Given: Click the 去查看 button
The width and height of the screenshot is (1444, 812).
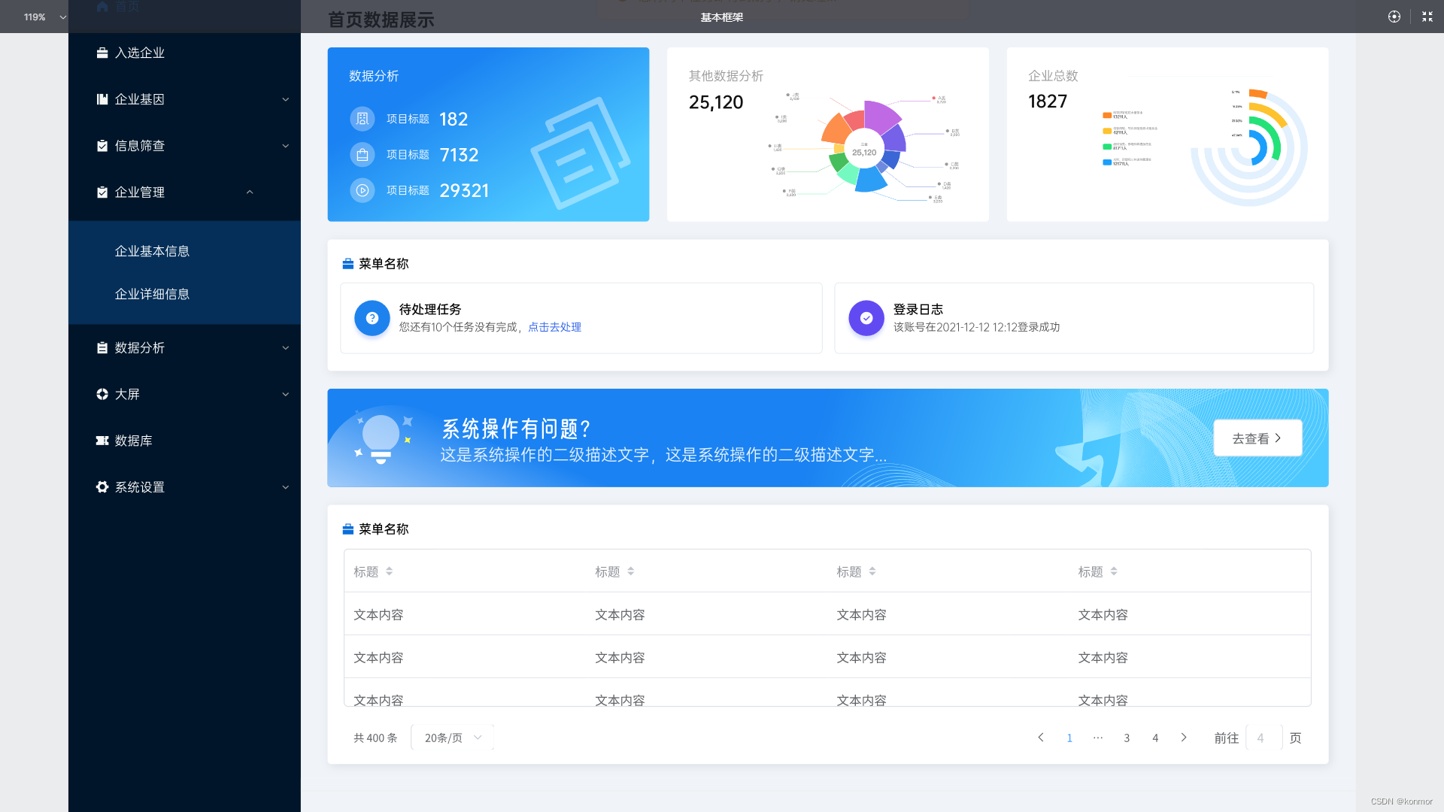Looking at the screenshot, I should coord(1257,438).
